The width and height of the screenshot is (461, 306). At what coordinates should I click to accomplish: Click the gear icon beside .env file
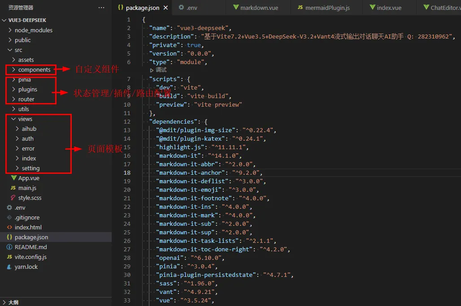coord(10,207)
